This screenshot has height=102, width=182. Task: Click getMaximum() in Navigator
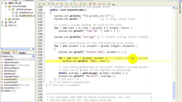coord(10,71)
